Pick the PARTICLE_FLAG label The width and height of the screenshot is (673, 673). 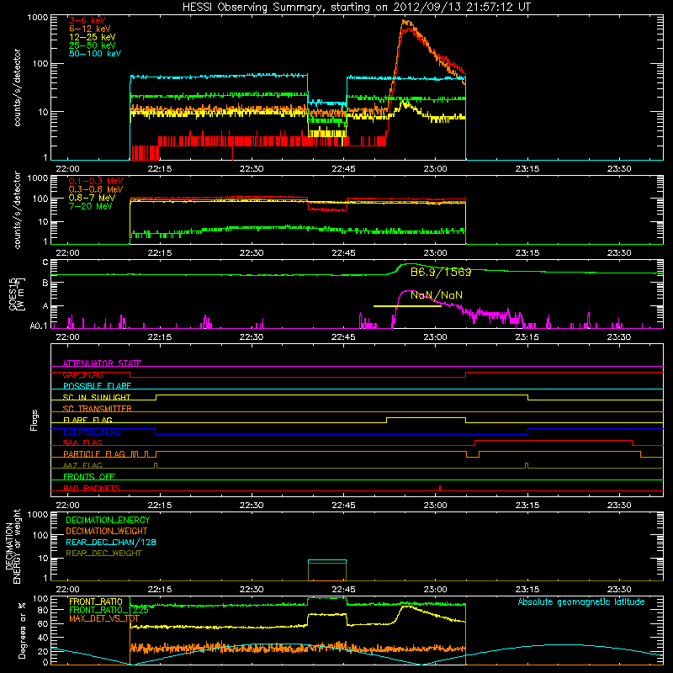[94, 453]
